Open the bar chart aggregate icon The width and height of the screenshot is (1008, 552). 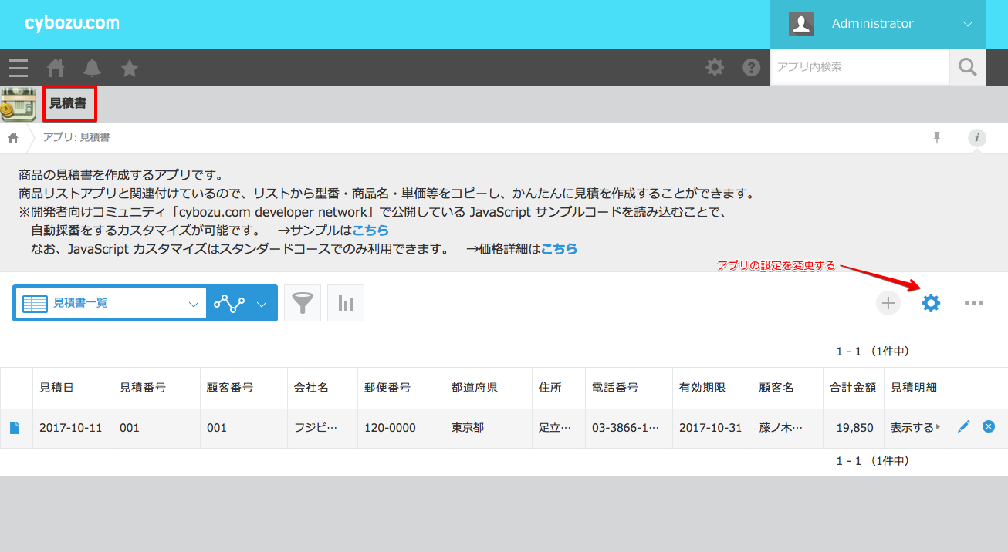point(345,303)
